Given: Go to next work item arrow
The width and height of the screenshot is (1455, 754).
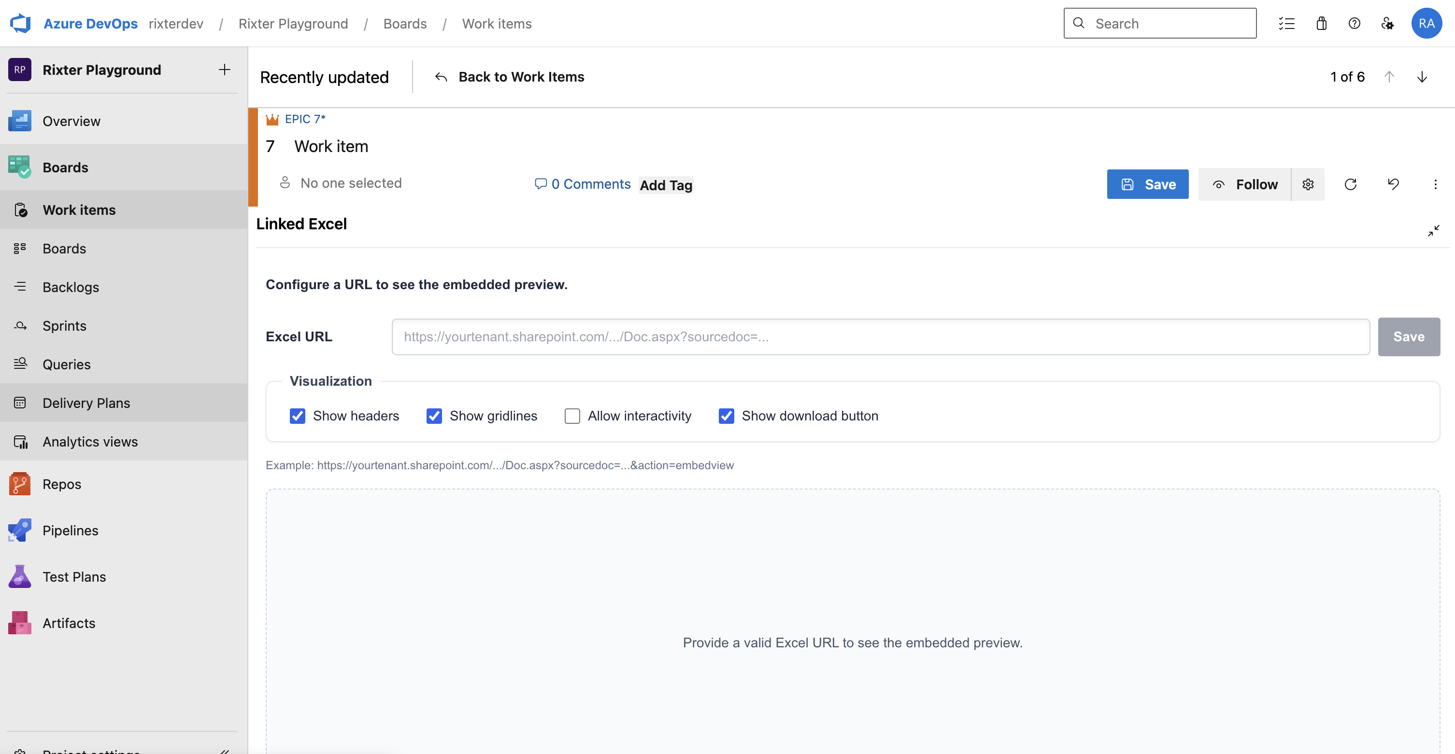Looking at the screenshot, I should pyautogui.click(x=1422, y=77).
